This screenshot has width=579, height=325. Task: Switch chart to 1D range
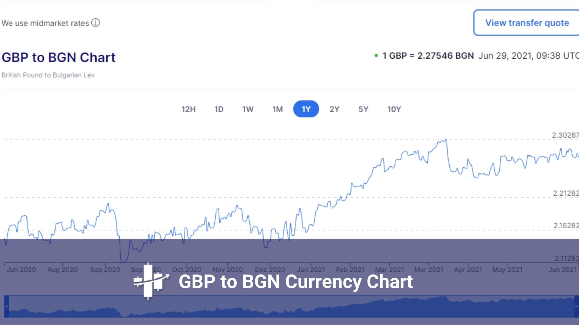coord(219,109)
